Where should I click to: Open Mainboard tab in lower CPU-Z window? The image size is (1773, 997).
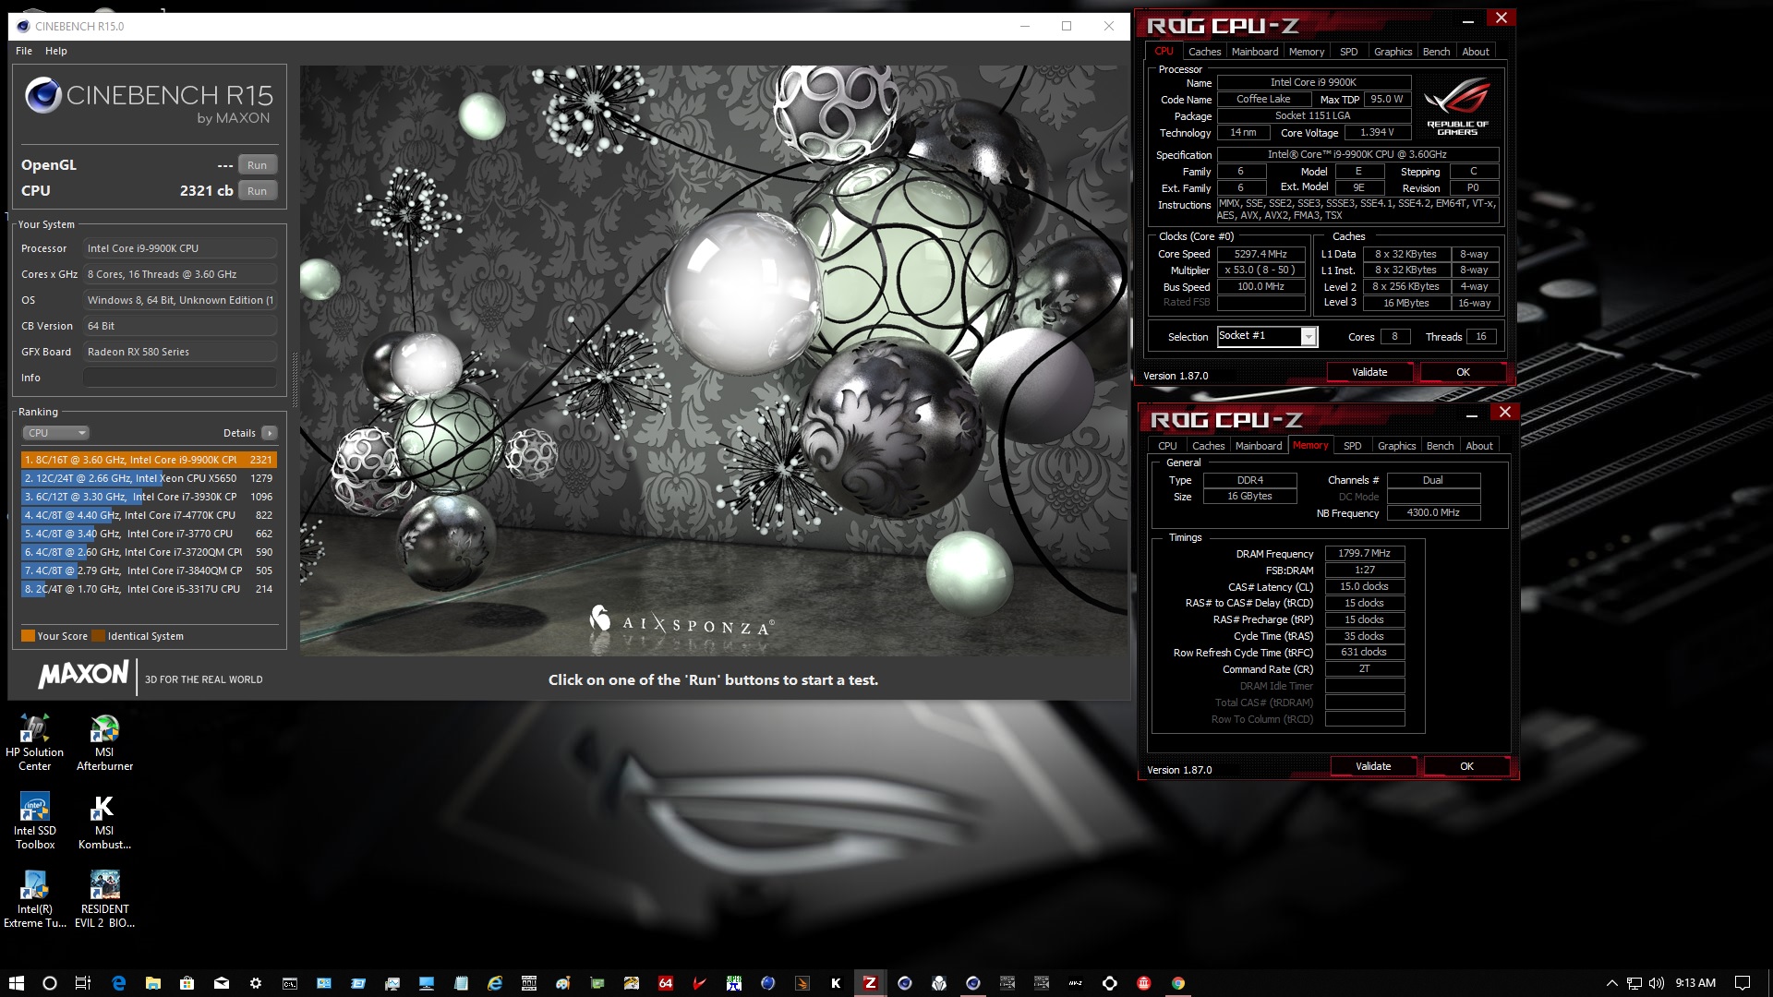click(x=1259, y=446)
